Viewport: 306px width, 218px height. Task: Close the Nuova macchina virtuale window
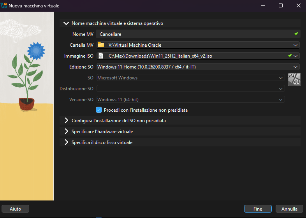point(298,5)
